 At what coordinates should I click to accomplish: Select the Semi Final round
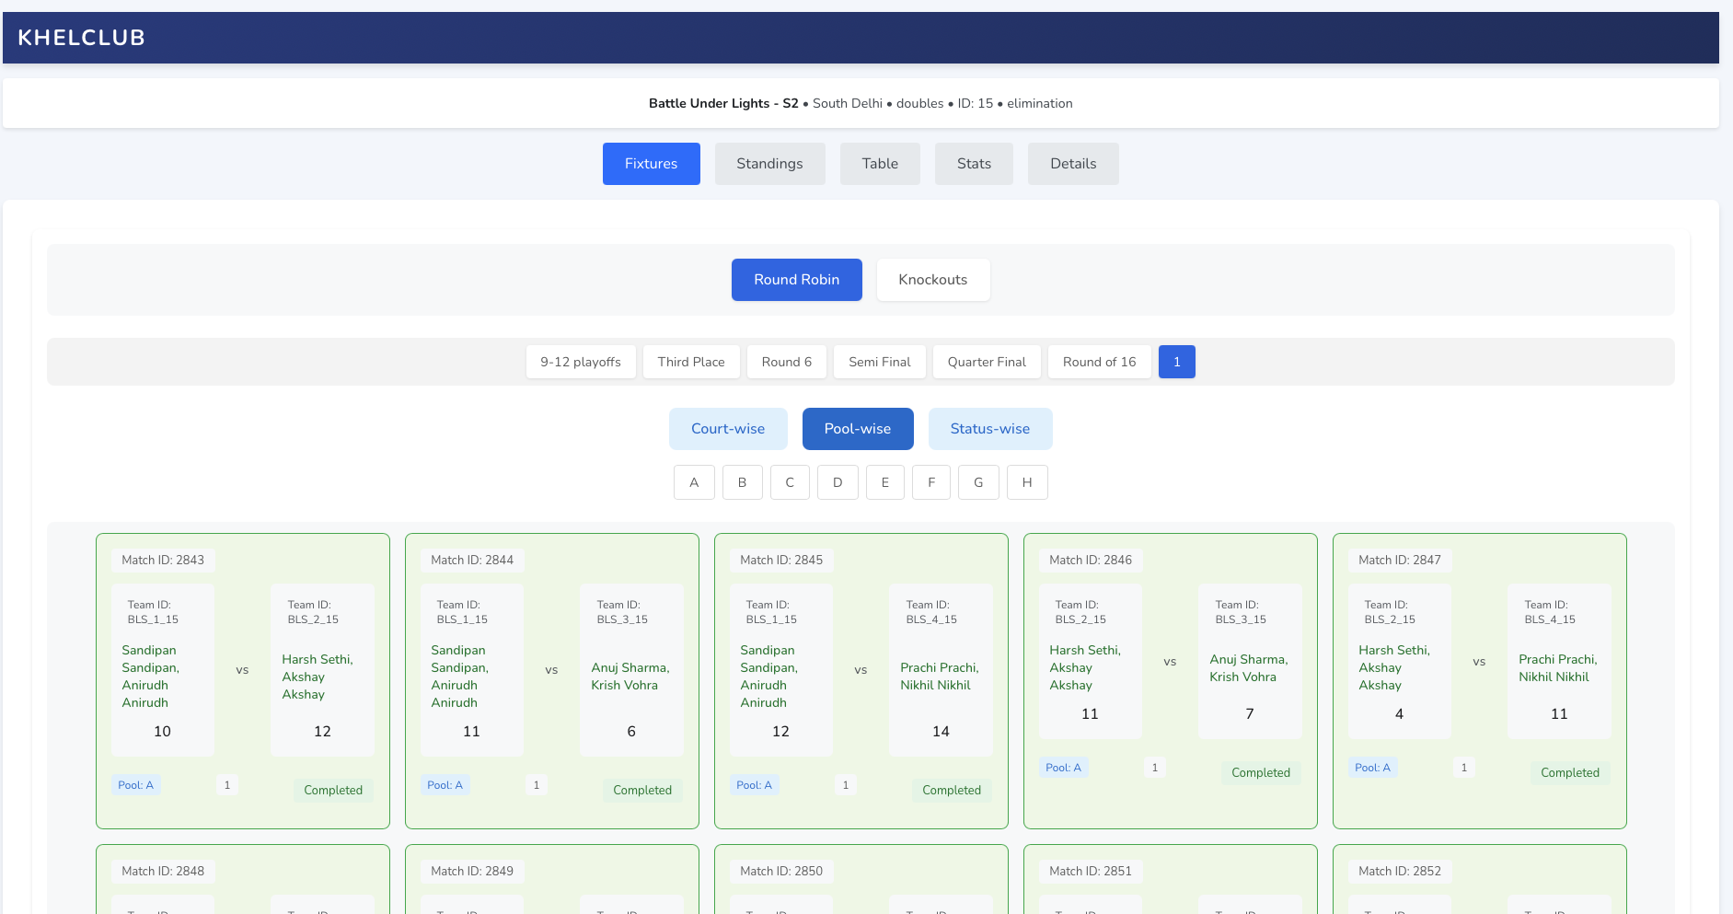[x=879, y=362]
